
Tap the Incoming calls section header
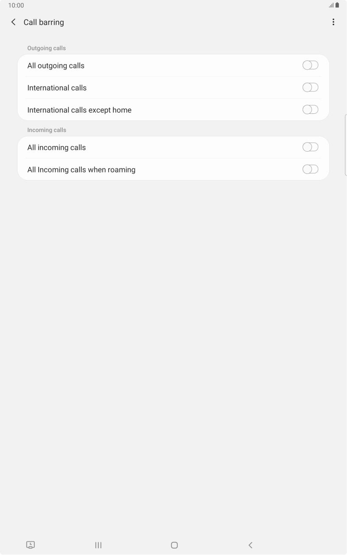pyautogui.click(x=46, y=130)
